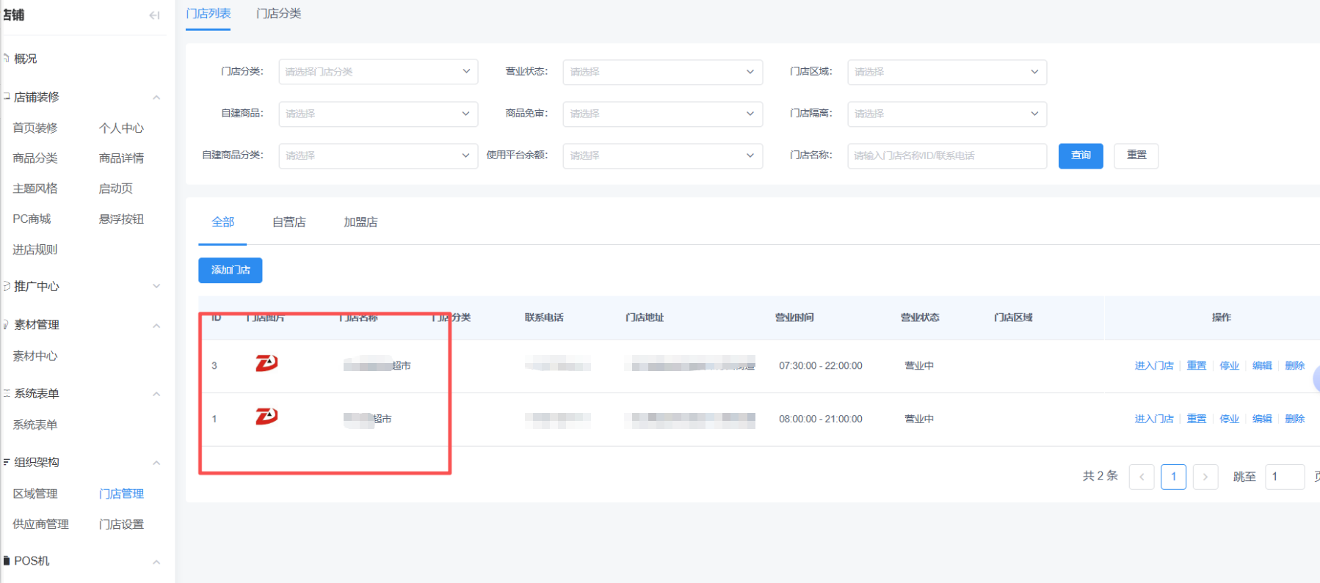Screen dimensions: 1320x583
Task: Click 停业 for store ID 3
Action: pos(1230,366)
